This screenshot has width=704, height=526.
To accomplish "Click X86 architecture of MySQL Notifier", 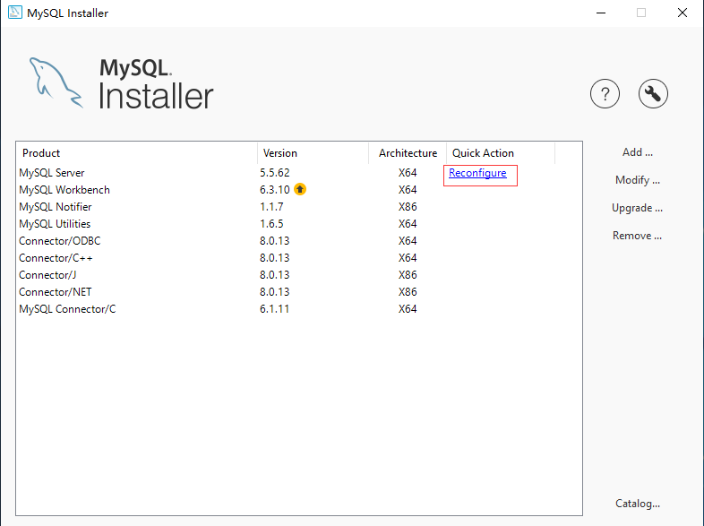I will pos(408,207).
